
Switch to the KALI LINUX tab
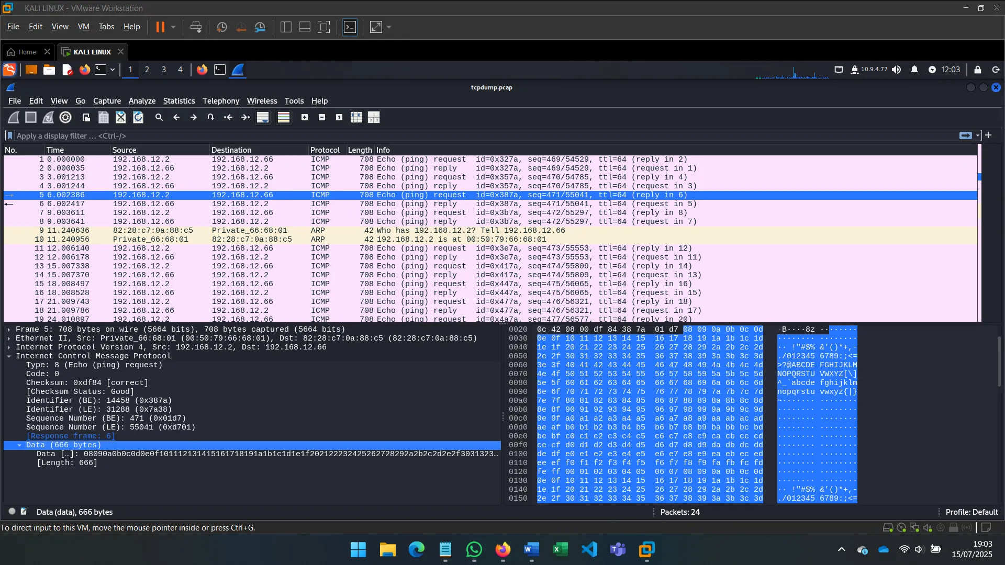coord(92,51)
